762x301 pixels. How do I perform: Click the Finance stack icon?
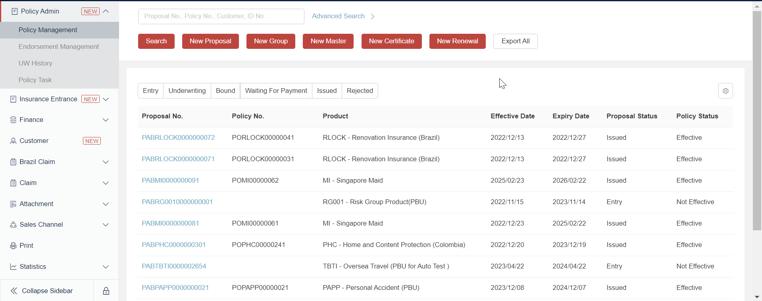pos(13,120)
